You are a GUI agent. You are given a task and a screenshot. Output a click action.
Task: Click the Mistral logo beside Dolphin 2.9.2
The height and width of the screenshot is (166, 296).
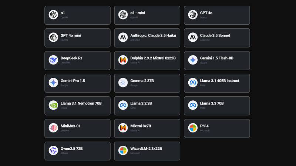(x=123, y=60)
